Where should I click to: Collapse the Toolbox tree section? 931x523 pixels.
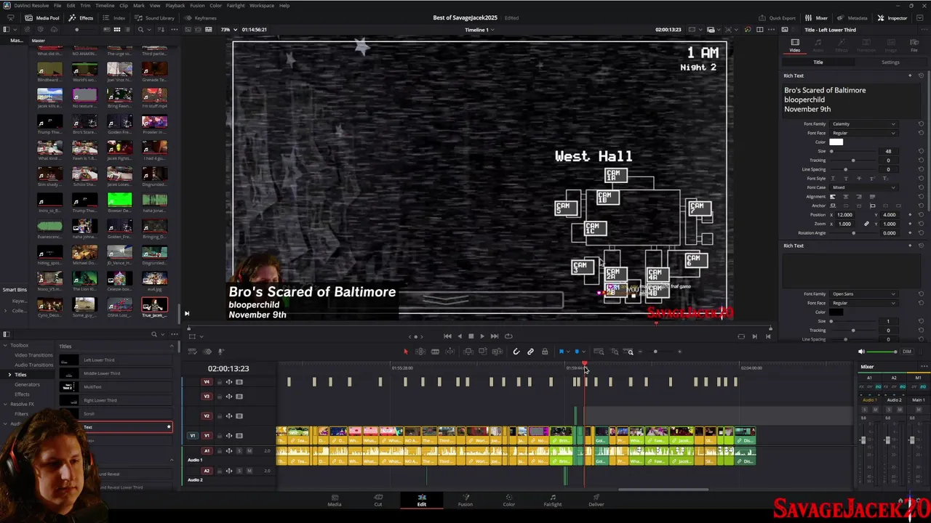6,346
